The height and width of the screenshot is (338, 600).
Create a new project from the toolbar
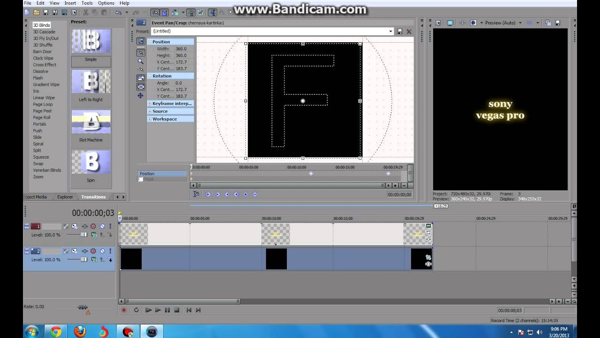click(27, 13)
